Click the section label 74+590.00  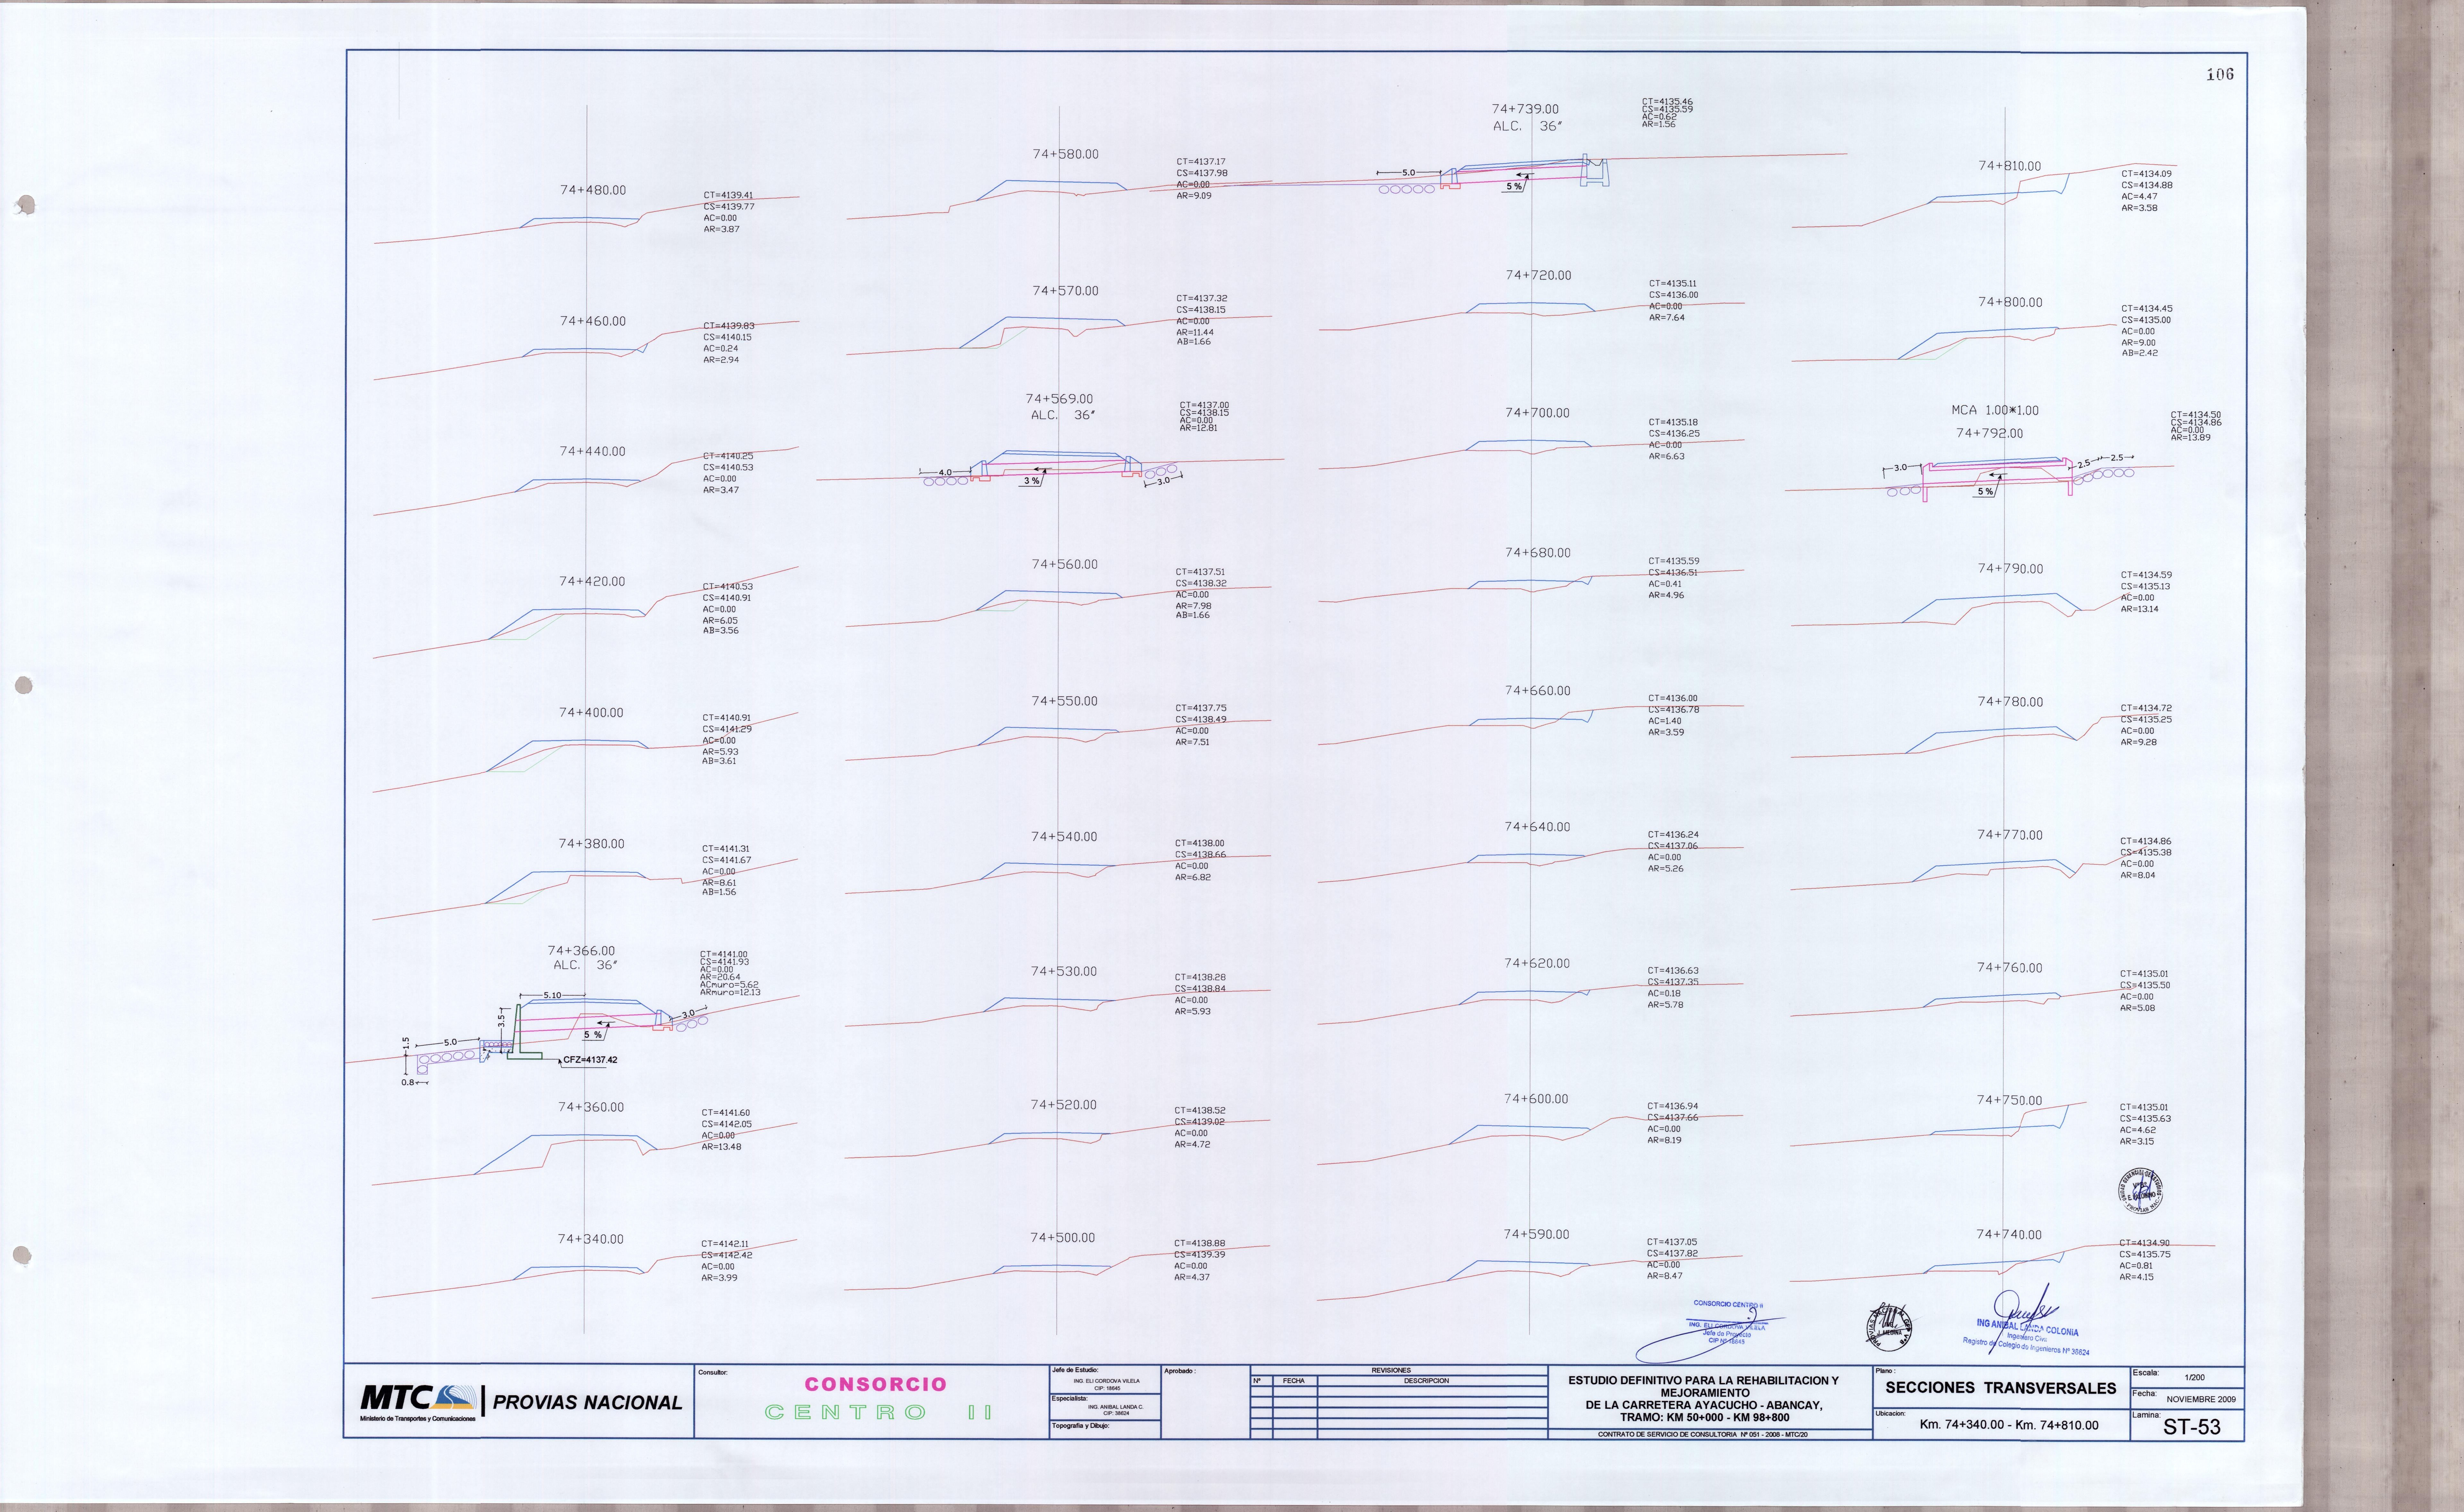(1536, 1235)
